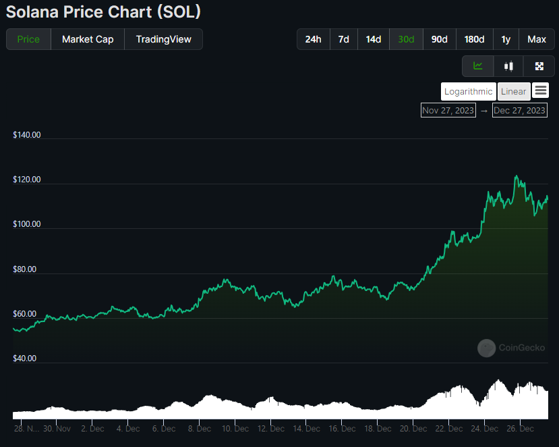Enable Linear scale
559x447 pixels.
(x=513, y=92)
